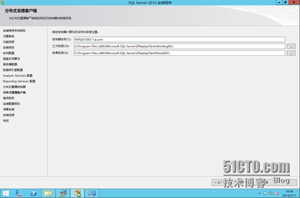Image resolution: width=300 pixels, height=198 pixels.
Task: Browse for the working directory (工作目录)
Action: pos(291,46)
